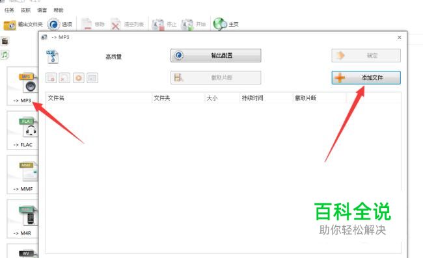This screenshot has width=423, height=258.
Task: Select the video category icon in sidebar
Action: [5, 41]
